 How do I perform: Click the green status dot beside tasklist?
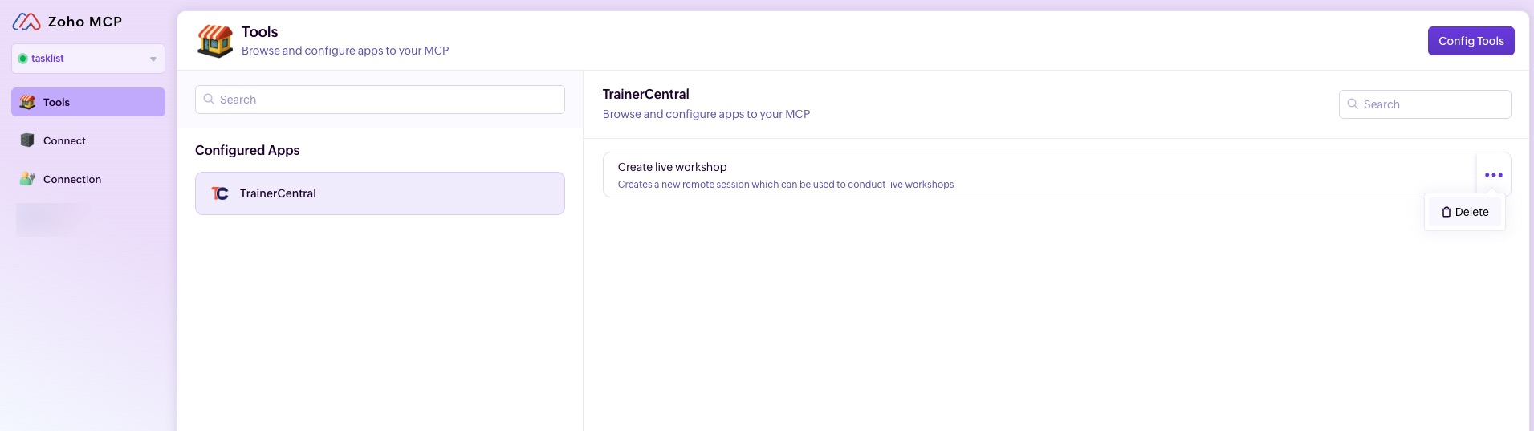click(22, 59)
